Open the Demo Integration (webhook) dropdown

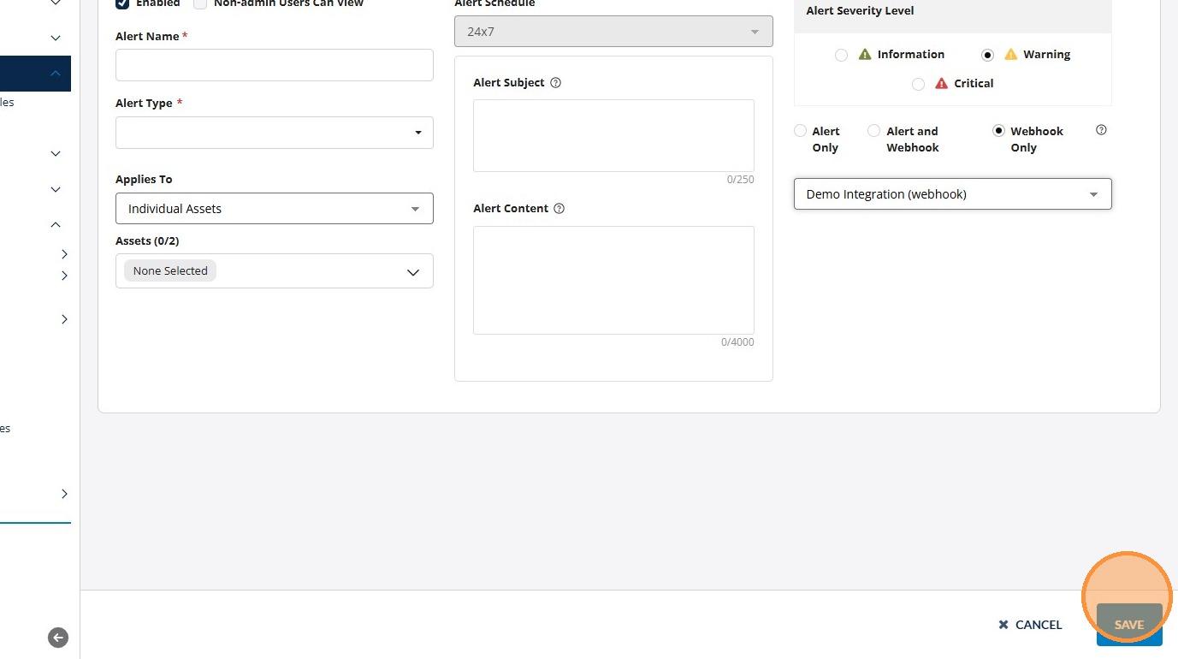pyautogui.click(x=953, y=194)
